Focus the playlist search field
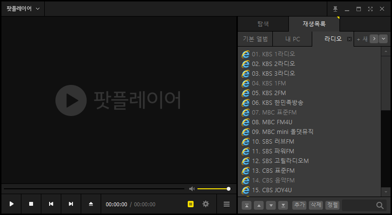The height and width of the screenshot is (215, 392). tap(358, 205)
